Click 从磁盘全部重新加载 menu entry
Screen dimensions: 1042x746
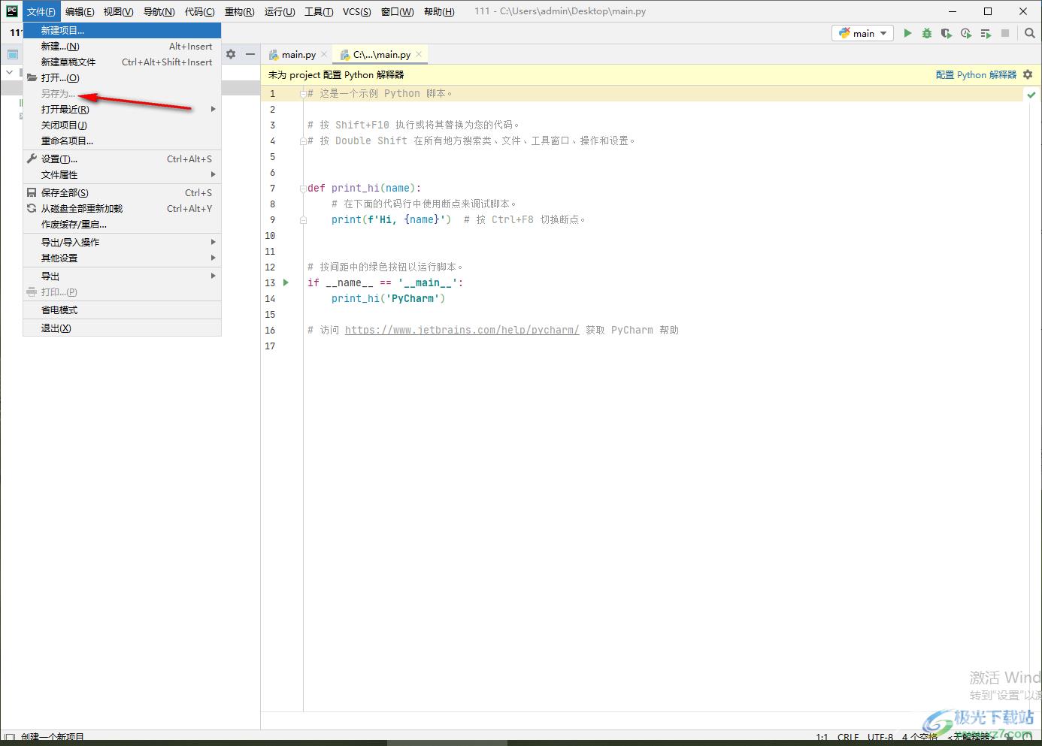(122, 208)
